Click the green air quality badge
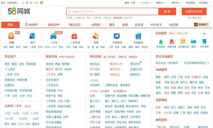 [41, 3]
